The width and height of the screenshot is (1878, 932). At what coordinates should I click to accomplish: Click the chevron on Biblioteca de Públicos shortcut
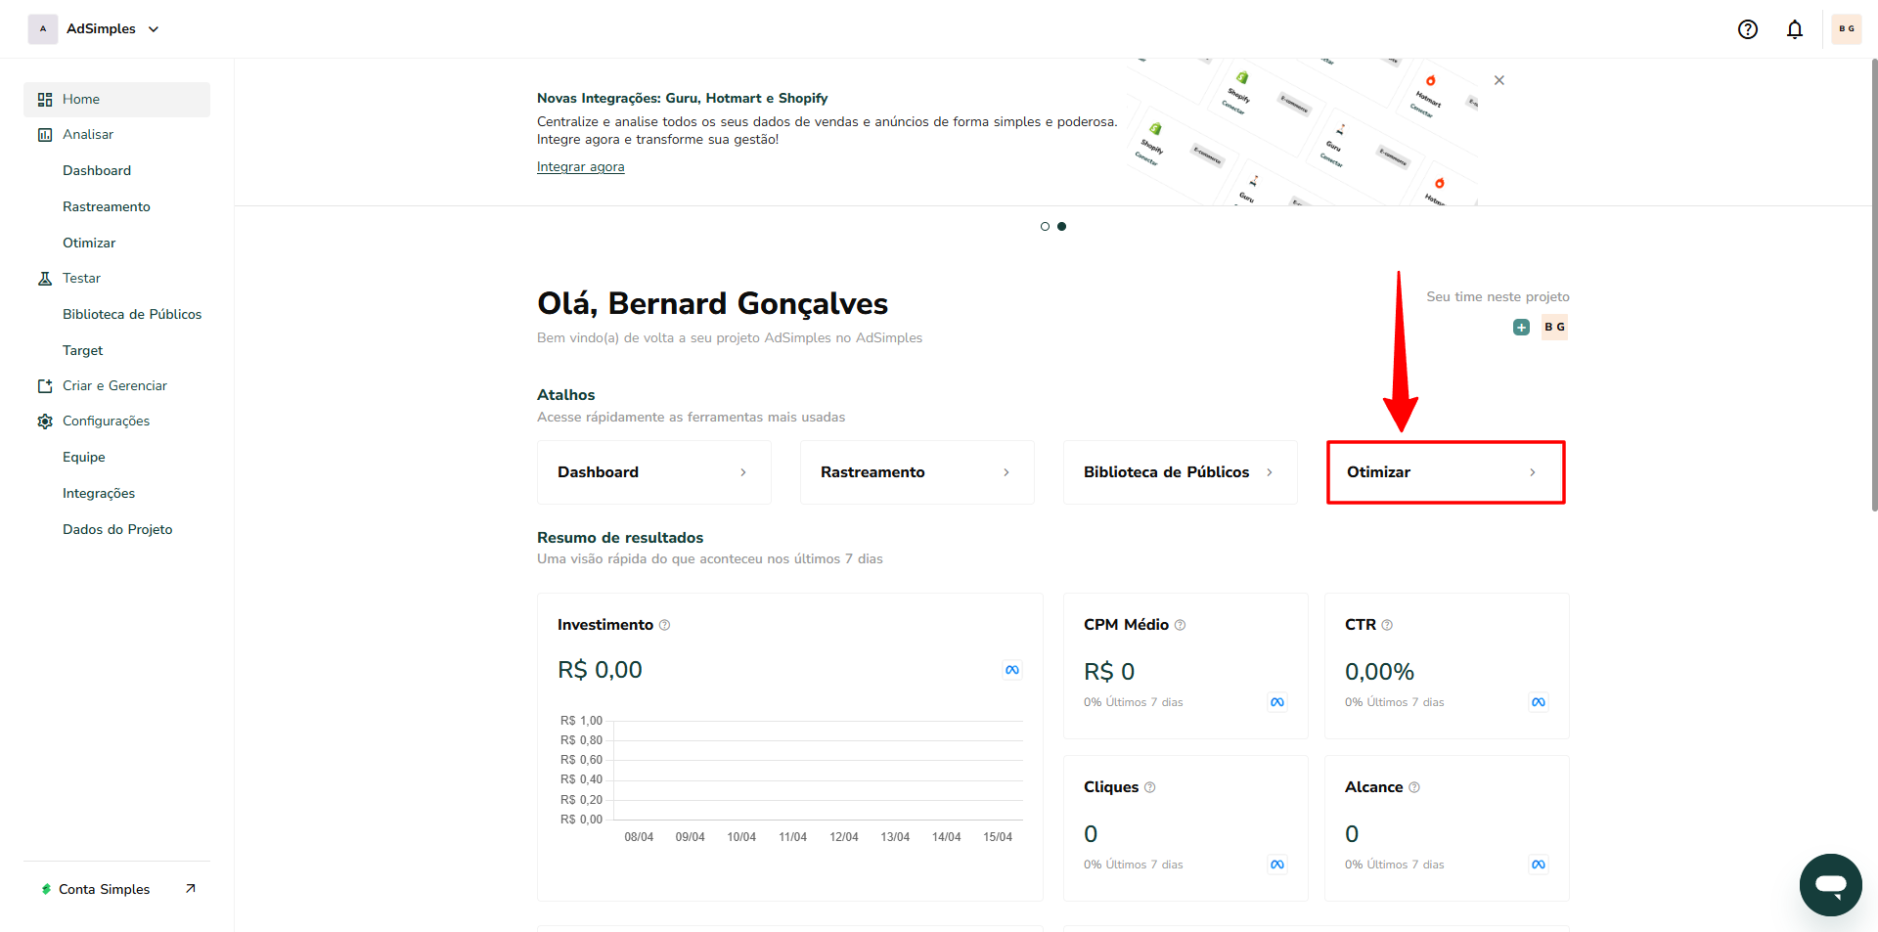1270,472
